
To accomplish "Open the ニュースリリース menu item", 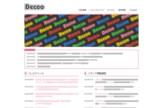I will tap(97, 10).
